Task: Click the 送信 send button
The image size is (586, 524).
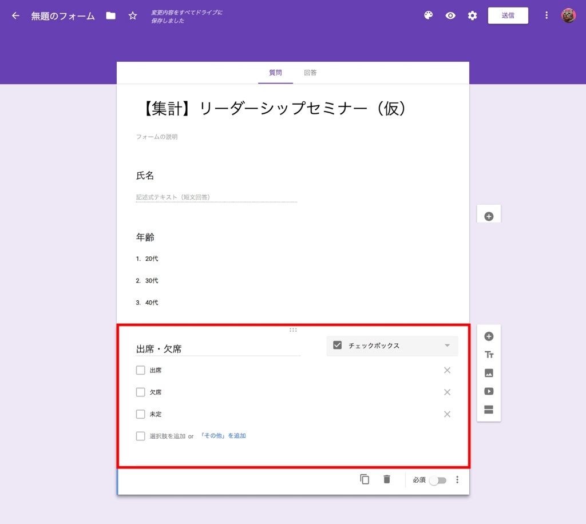Action: coord(508,15)
